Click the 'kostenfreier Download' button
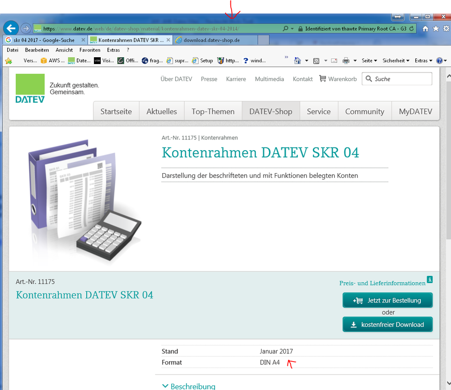 pos(387,325)
